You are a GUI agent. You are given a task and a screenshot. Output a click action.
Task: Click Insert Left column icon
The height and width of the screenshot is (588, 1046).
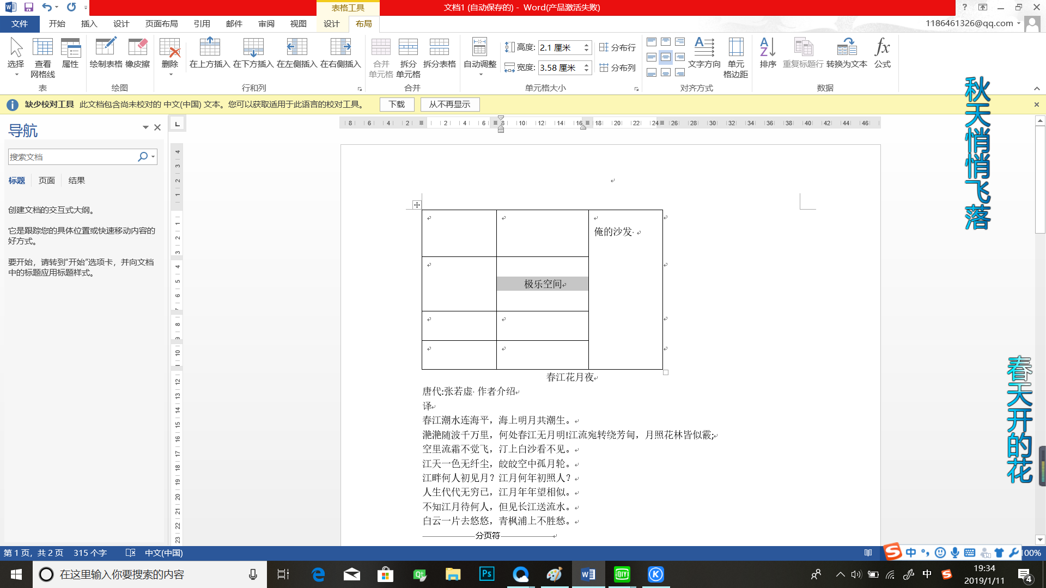click(x=297, y=53)
